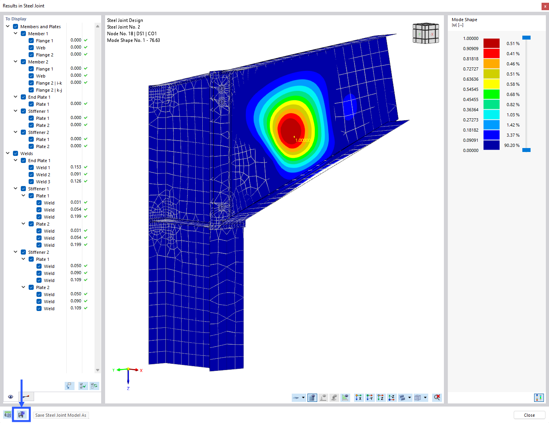Click the dark red legend color swatch
The image size is (549, 423).
coord(491,43)
